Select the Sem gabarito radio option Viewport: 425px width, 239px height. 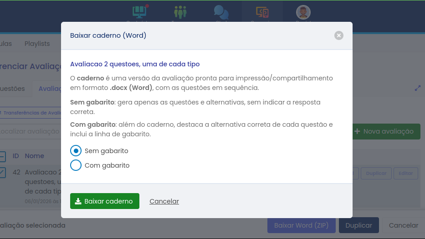click(x=76, y=151)
